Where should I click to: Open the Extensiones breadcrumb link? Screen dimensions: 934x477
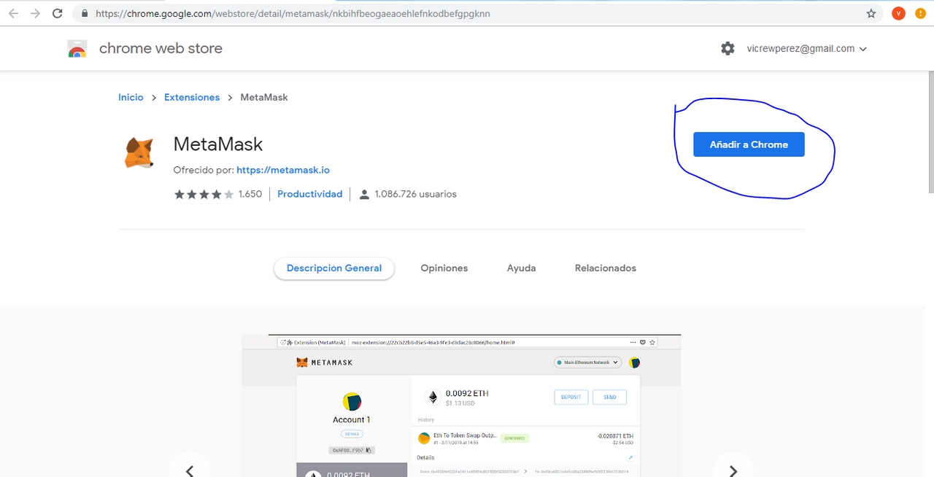point(192,97)
